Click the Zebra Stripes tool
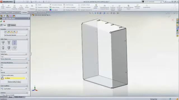The width and height of the screenshot is (179, 100). point(55,7)
